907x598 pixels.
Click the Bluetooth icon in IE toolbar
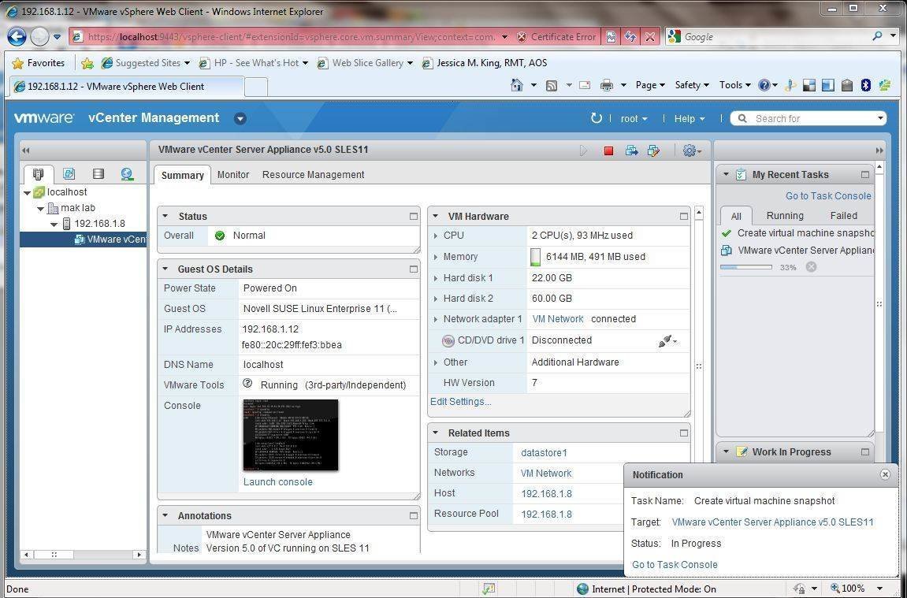tap(866, 86)
